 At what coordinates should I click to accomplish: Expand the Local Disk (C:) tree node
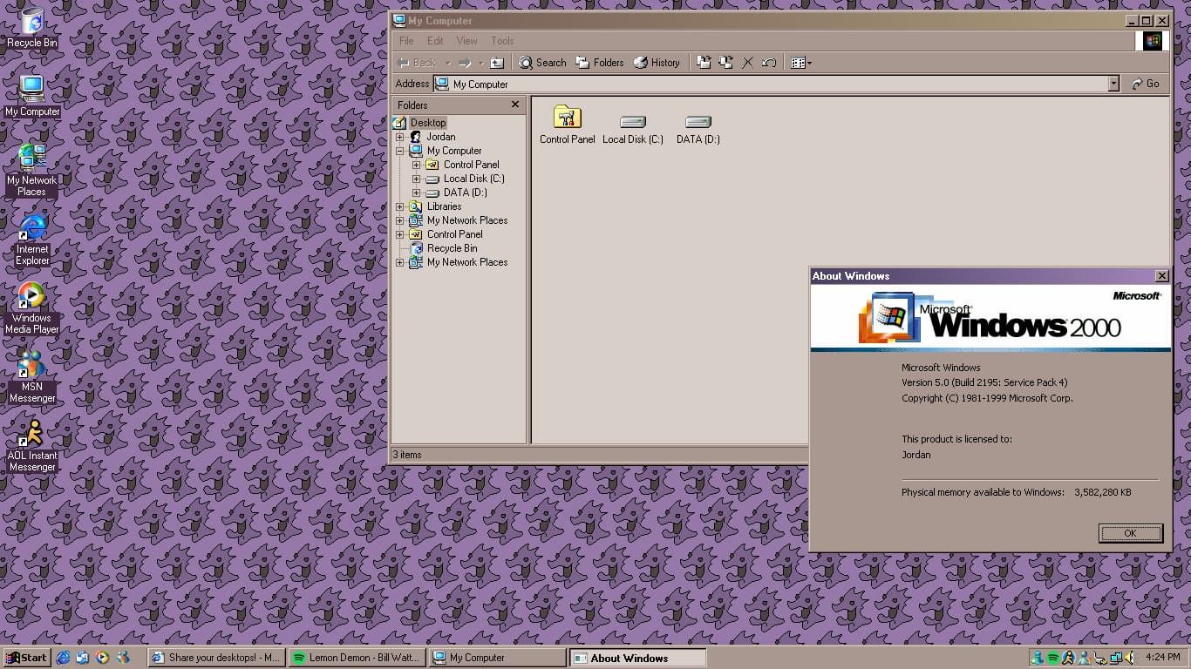click(417, 179)
